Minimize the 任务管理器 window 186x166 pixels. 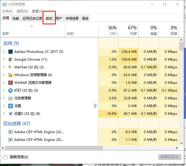[x=152, y=4]
